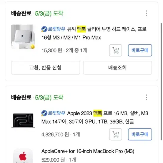163x163 pixels.
Task: Open the three-dot menu for the MacBook Pro order
Action: point(147,97)
